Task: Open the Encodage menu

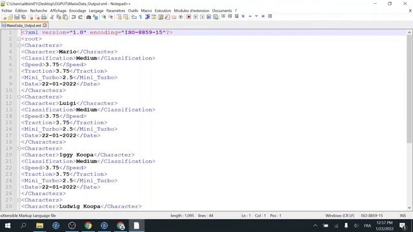Action: coord(77,10)
